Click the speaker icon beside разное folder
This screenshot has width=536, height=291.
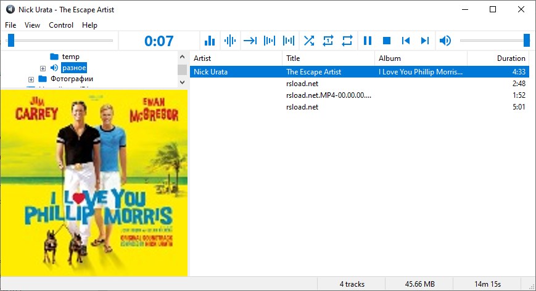tap(54, 68)
